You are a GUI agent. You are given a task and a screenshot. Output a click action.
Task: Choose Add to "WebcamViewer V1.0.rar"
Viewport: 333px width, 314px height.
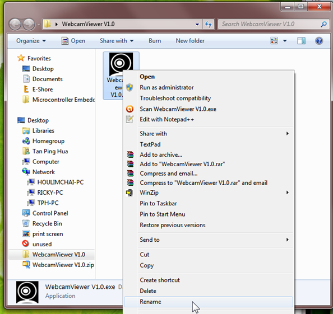pos(209,164)
